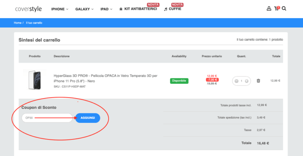Delete the HyperGlass product with trash icon
The image size is (303, 156).
(258, 81)
